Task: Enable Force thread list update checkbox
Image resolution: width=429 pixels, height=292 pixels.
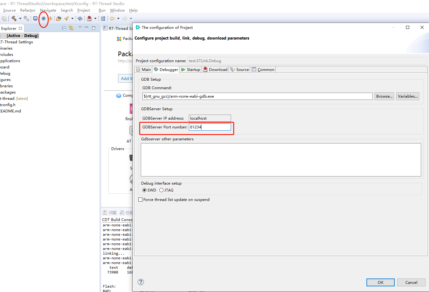Action: tap(140, 199)
